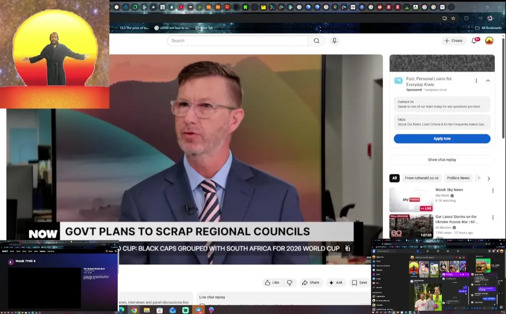
Task: Open the YouTube account avatar menu
Action: tap(489, 41)
